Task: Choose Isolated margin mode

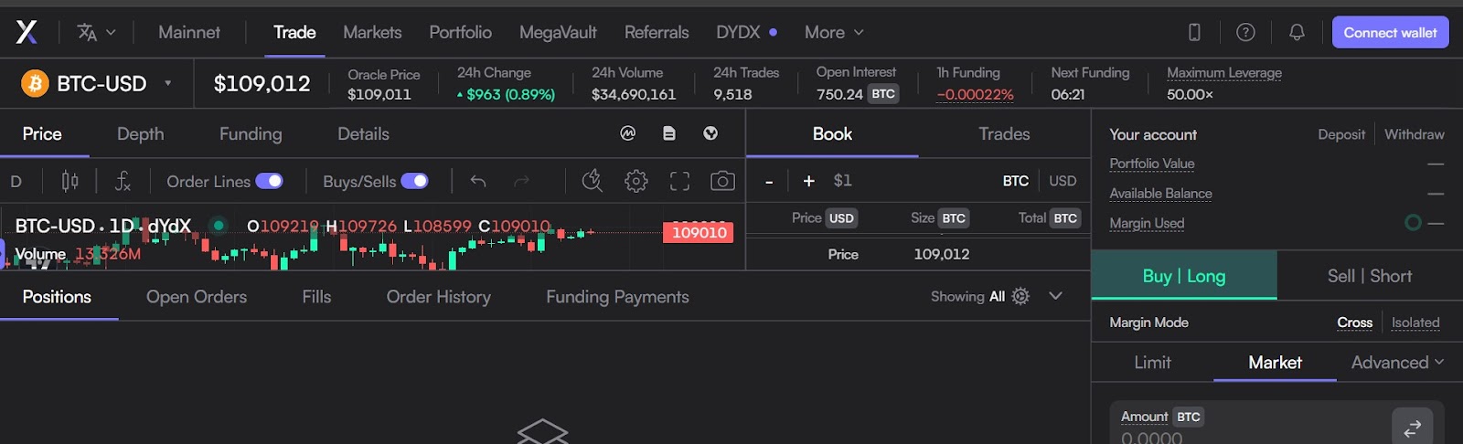Action: point(1415,322)
